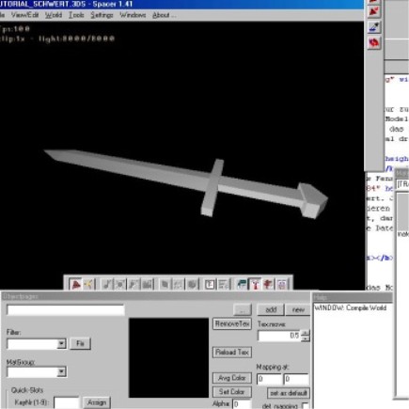Click the yellow arrow icon in bottom toolbar
This screenshot has height=409, width=409.
coord(88,284)
